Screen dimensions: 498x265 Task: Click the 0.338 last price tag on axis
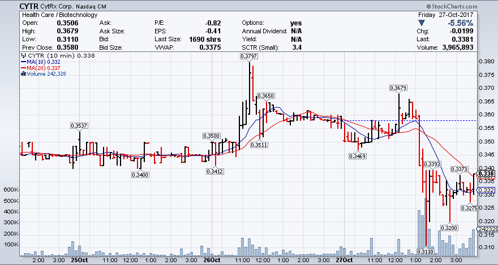pyautogui.click(x=487, y=173)
